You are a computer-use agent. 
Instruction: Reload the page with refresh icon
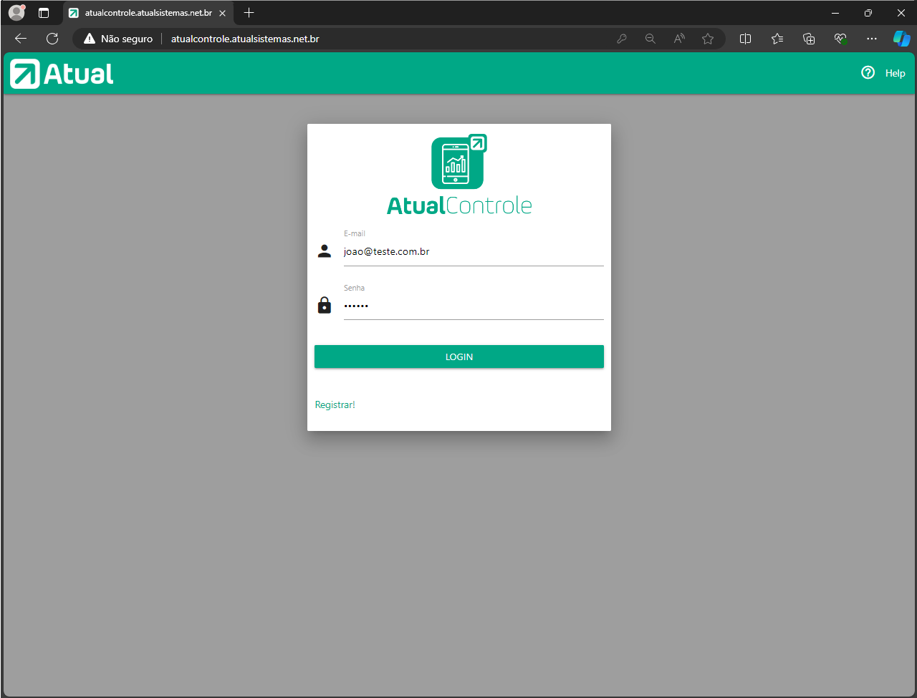coord(52,39)
